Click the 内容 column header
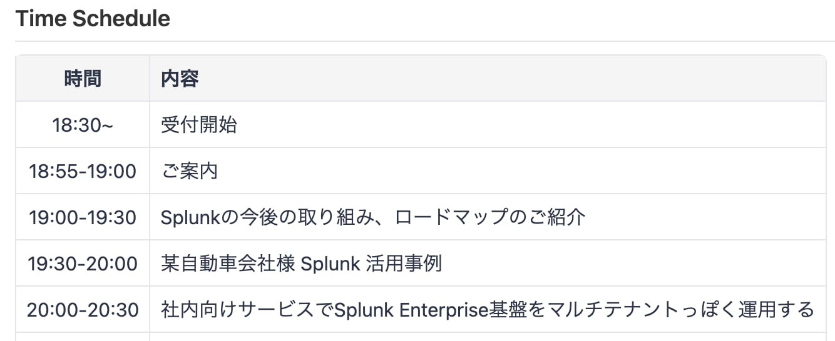Screen dimensions: 835x341 [180, 79]
